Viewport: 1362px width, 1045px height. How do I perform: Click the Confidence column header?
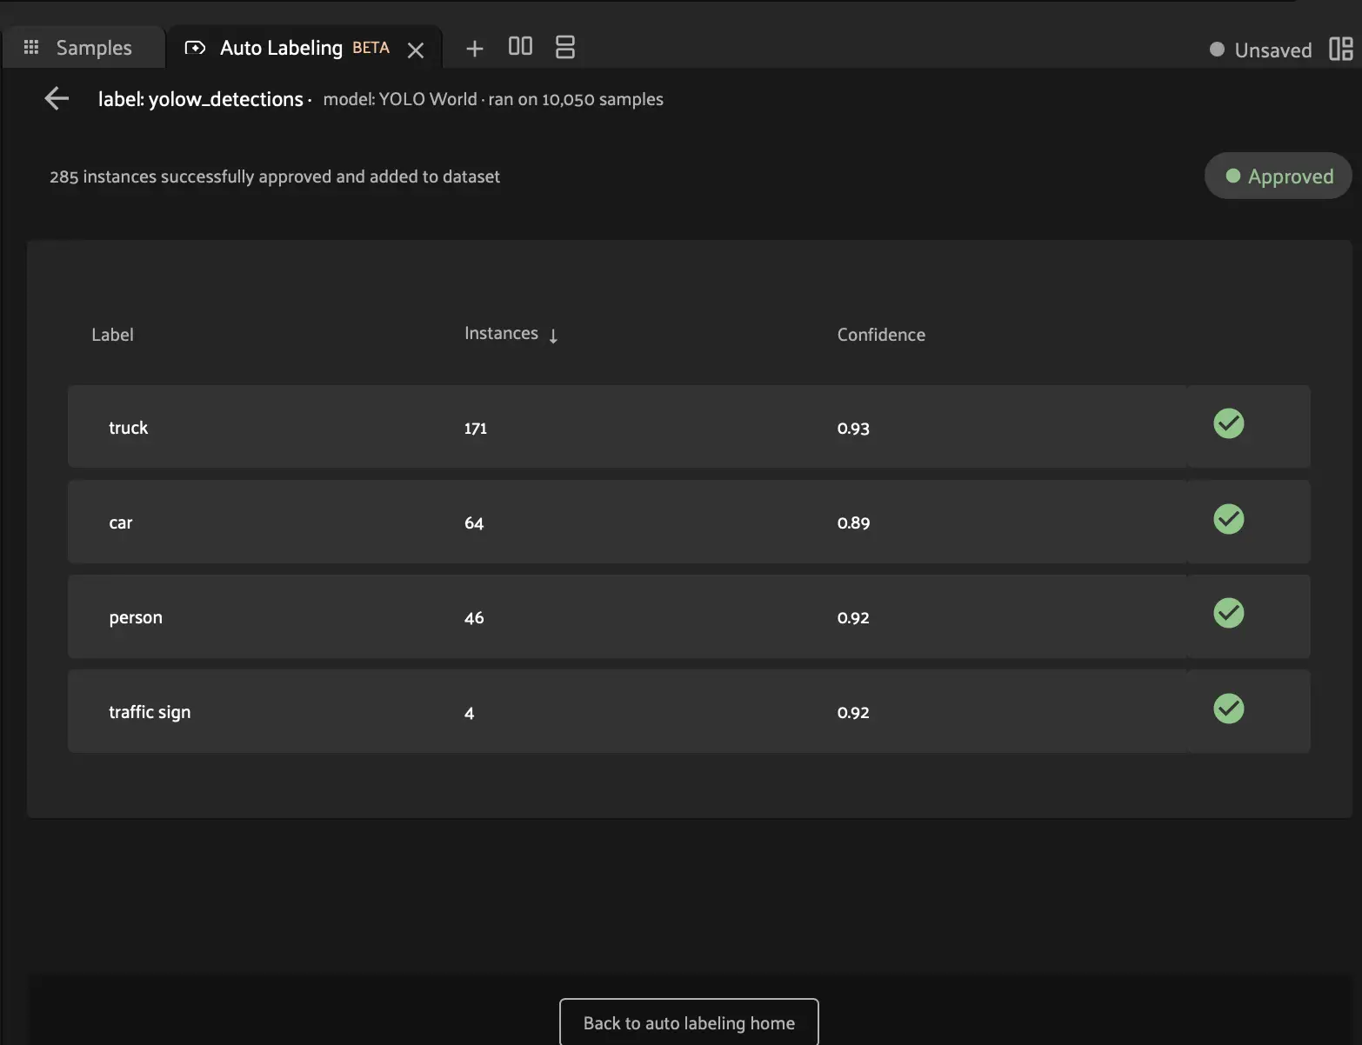[880, 335]
